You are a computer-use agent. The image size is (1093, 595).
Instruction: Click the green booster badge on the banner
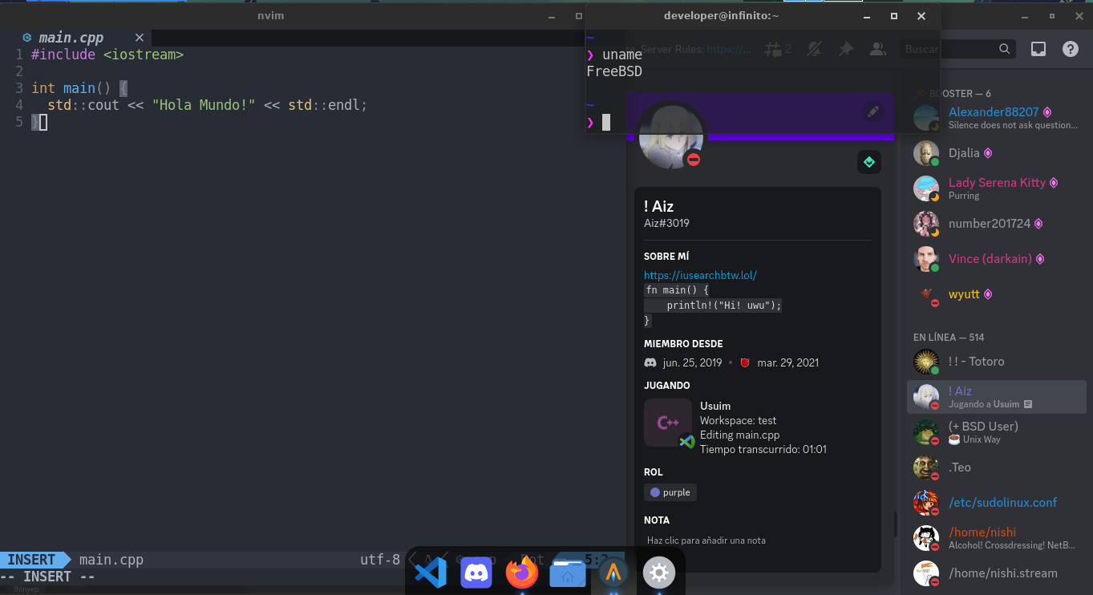pyautogui.click(x=868, y=162)
